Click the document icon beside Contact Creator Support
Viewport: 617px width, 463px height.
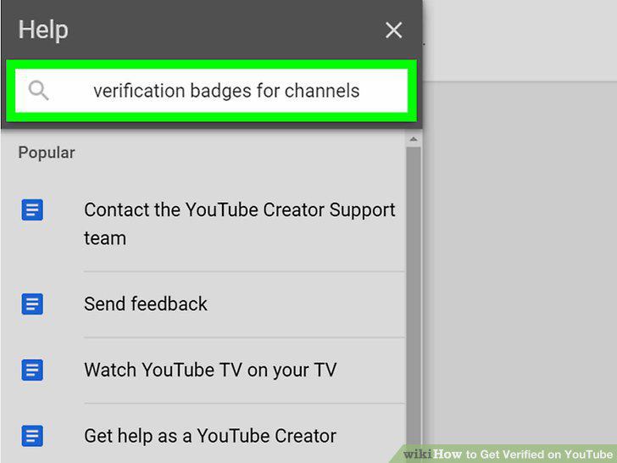pos(32,209)
